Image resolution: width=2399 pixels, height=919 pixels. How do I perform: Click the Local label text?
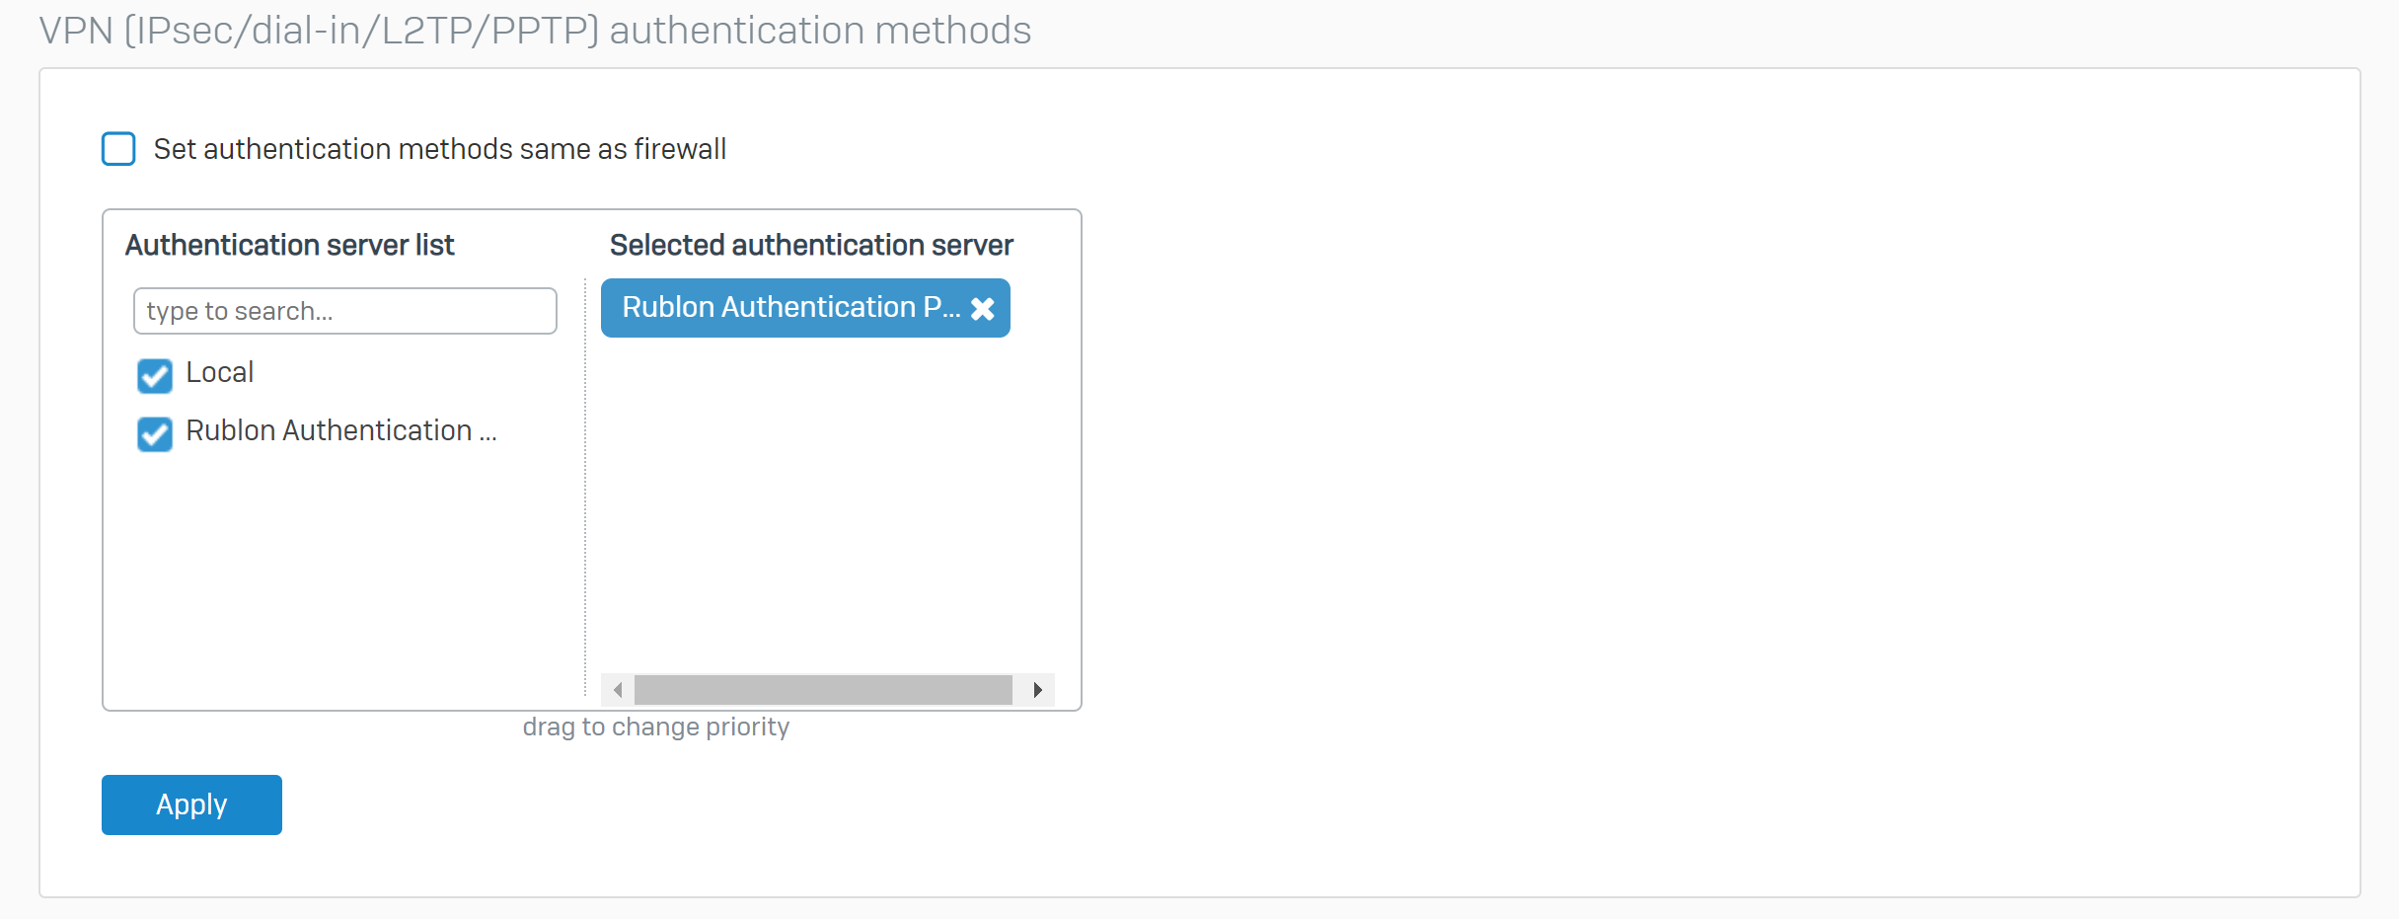point(219,372)
